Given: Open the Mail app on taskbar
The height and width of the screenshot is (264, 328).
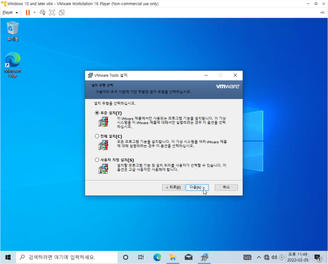Looking at the screenshot, I should (x=188, y=257).
